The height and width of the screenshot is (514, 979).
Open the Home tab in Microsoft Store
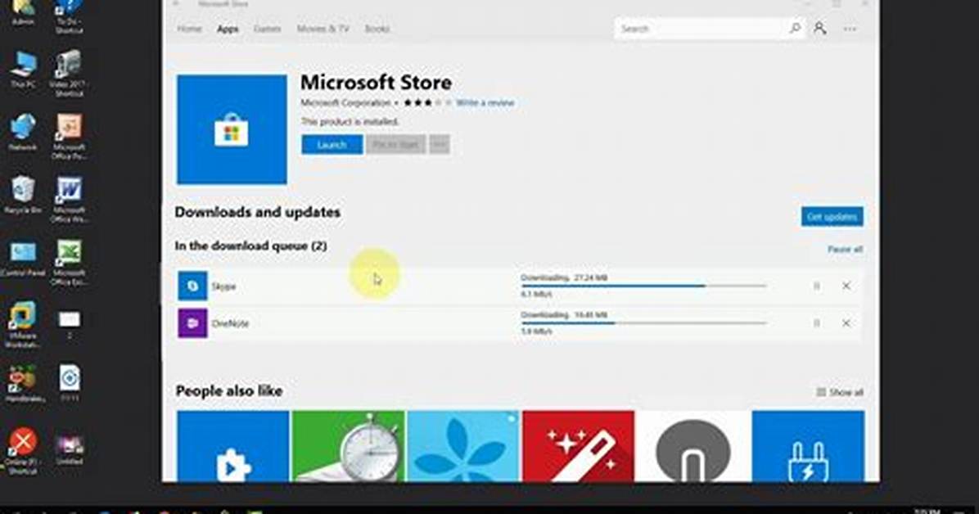189,29
